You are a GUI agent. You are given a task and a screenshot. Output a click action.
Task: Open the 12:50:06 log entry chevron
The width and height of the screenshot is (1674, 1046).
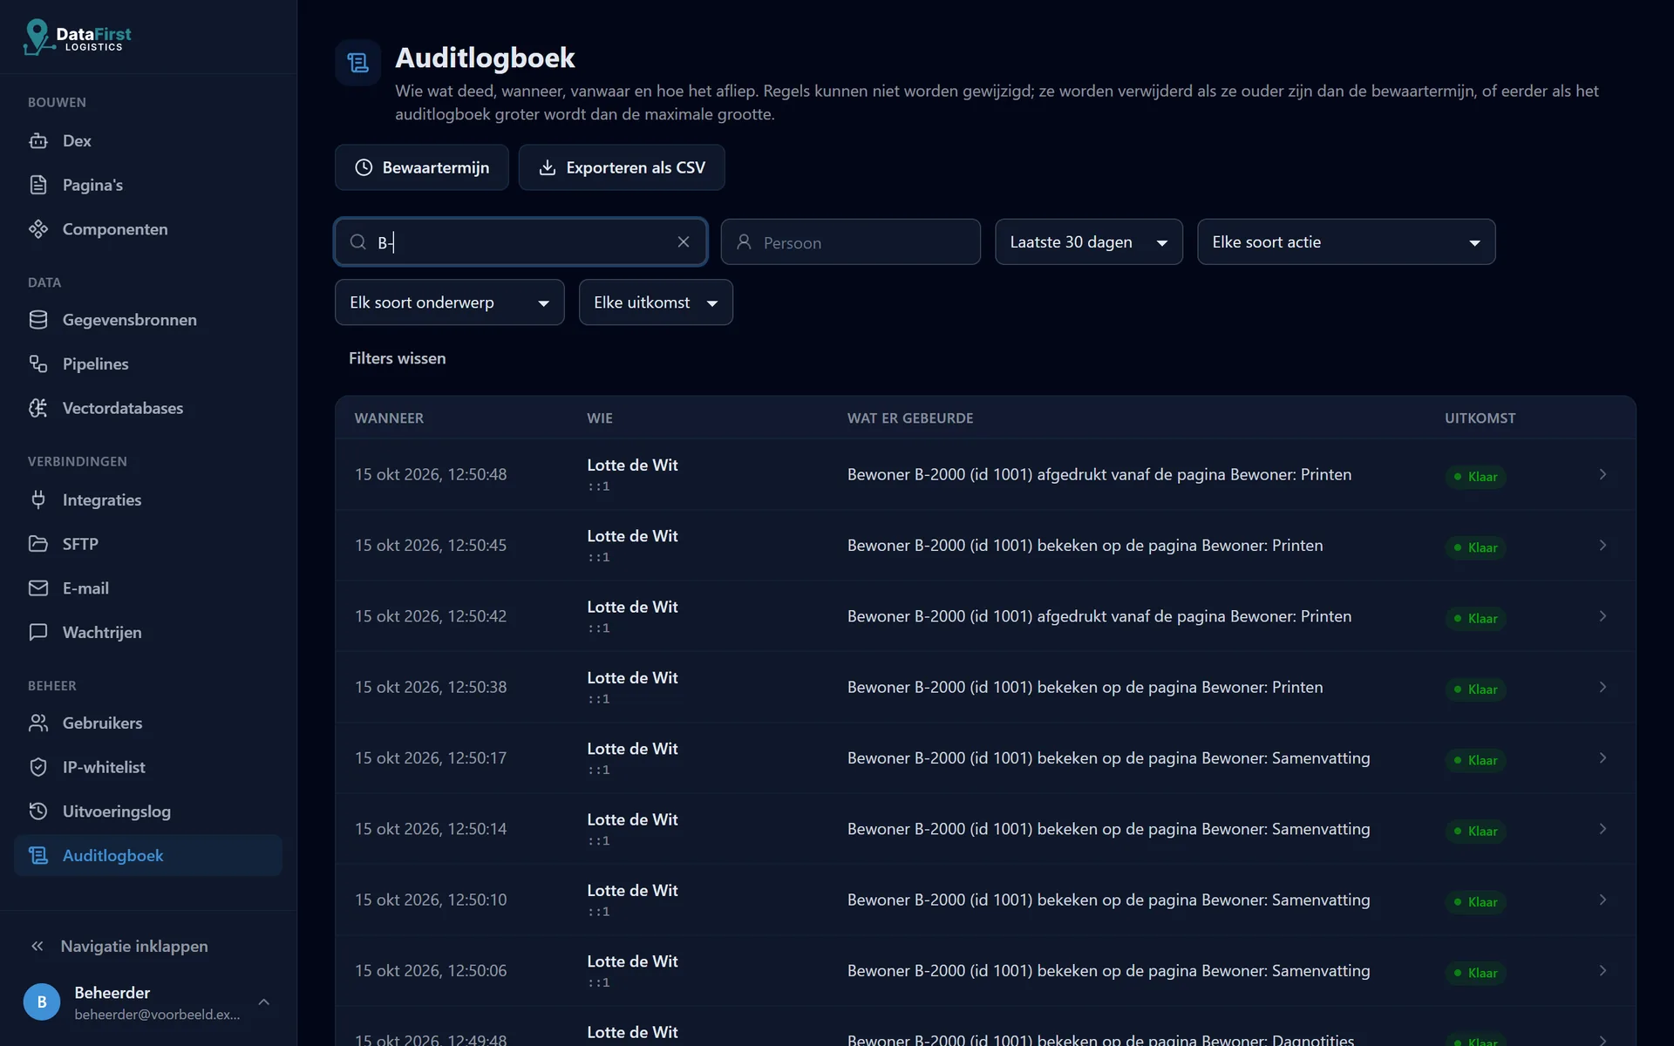click(x=1603, y=971)
